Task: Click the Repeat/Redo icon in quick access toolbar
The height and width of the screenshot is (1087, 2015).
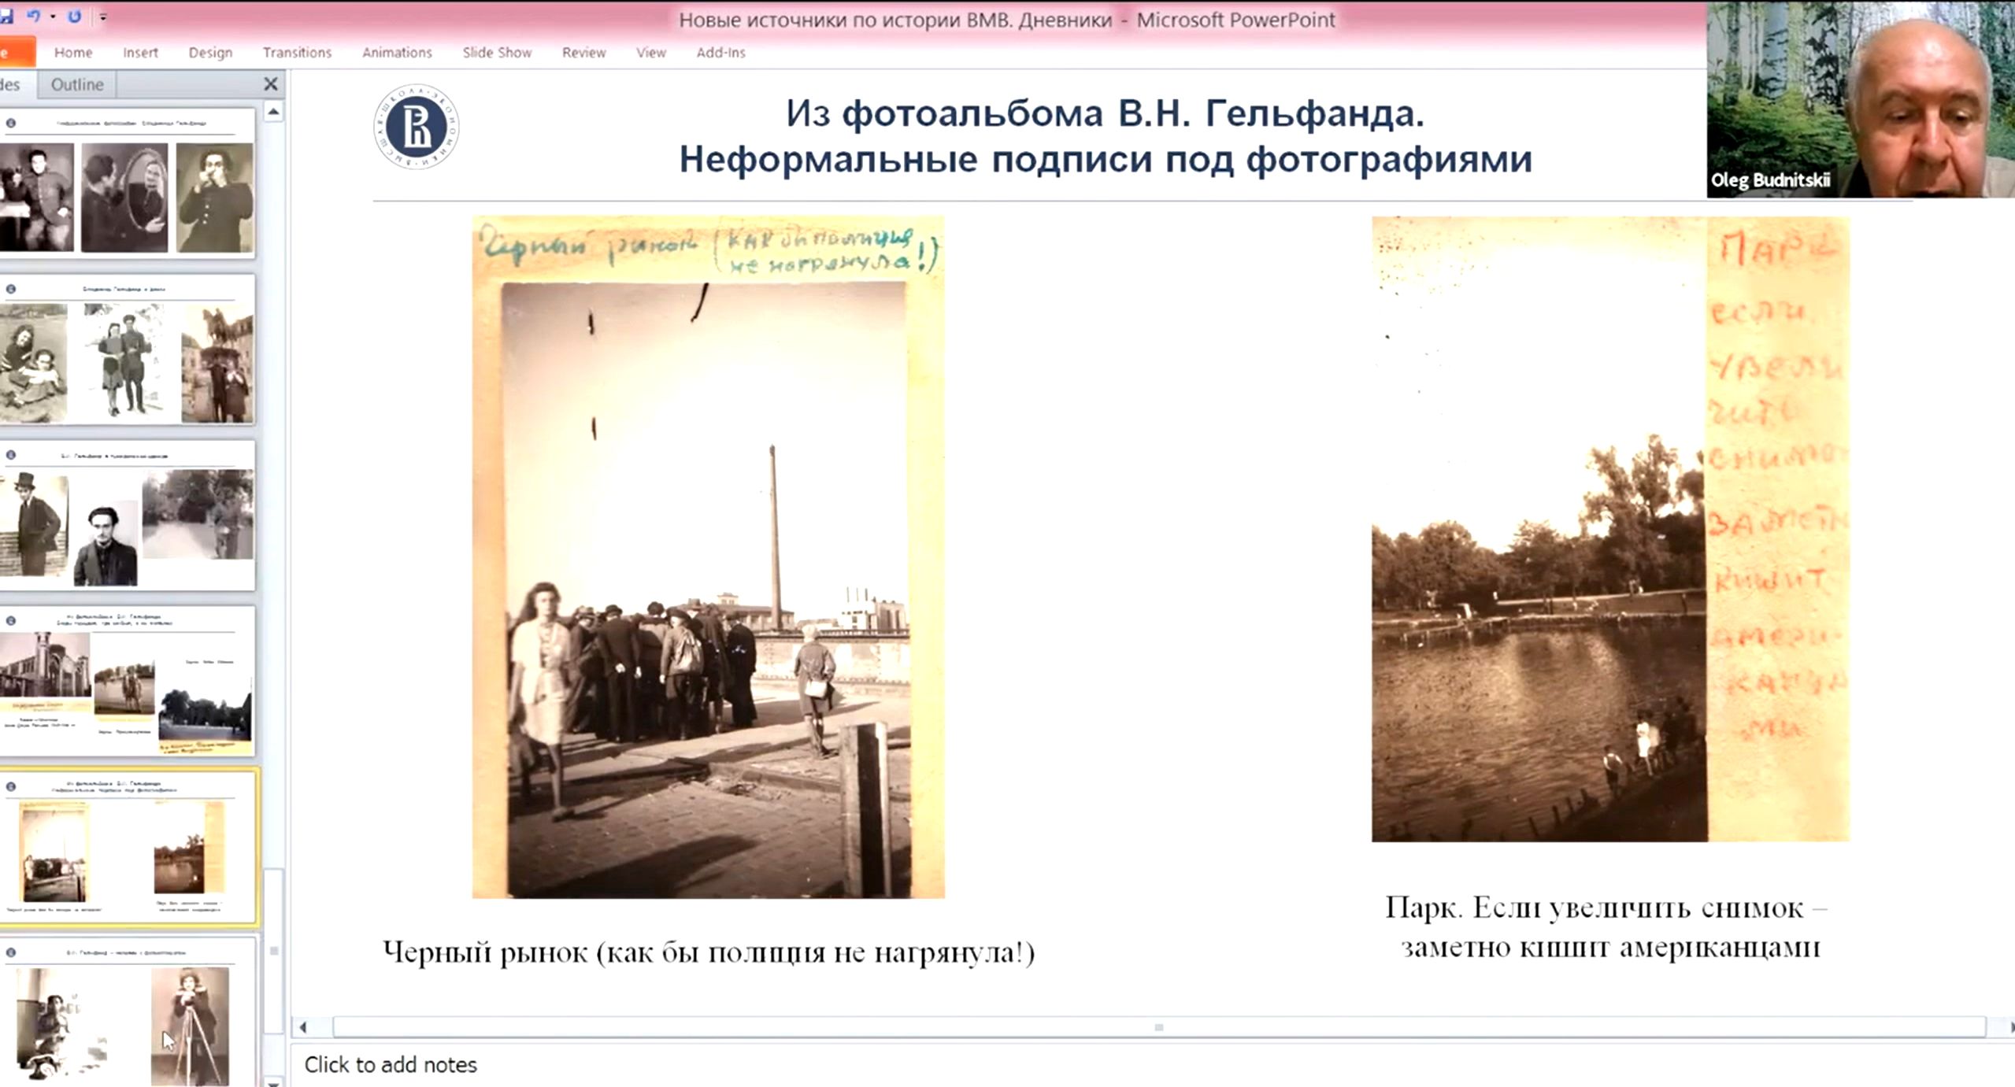Action: pos(74,17)
